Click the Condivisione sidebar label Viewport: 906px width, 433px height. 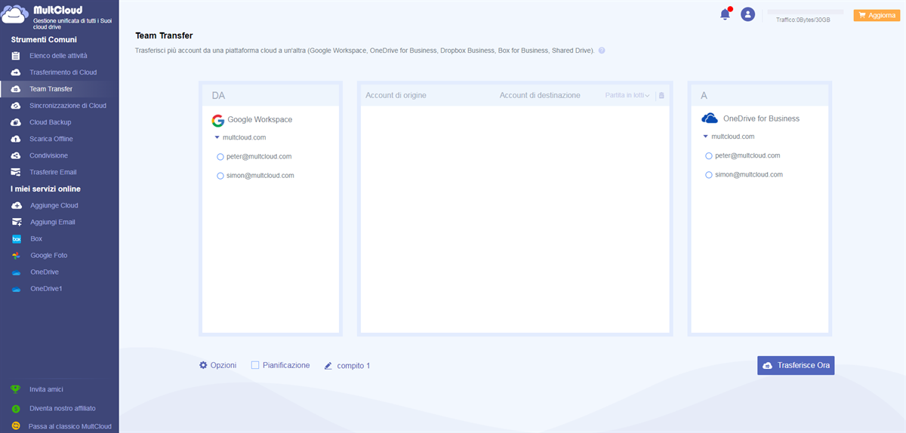click(x=48, y=155)
